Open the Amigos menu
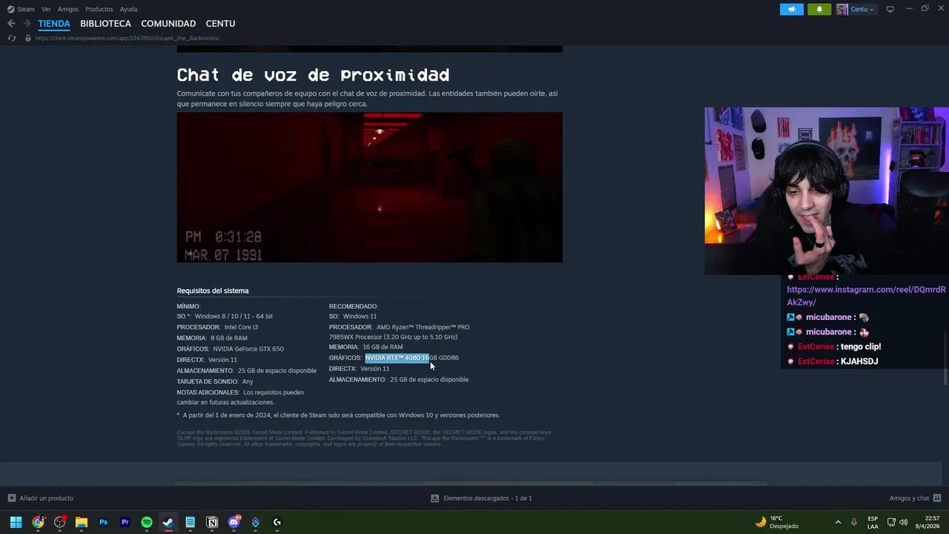 click(x=67, y=9)
